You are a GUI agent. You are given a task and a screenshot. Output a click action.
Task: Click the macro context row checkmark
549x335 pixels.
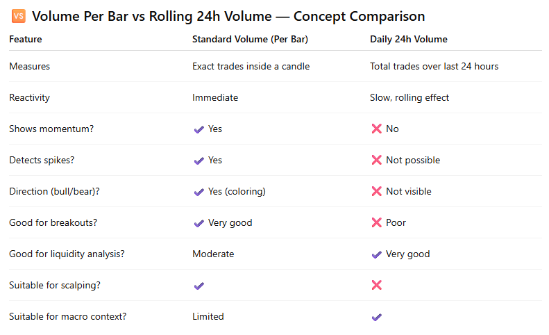coord(376,317)
